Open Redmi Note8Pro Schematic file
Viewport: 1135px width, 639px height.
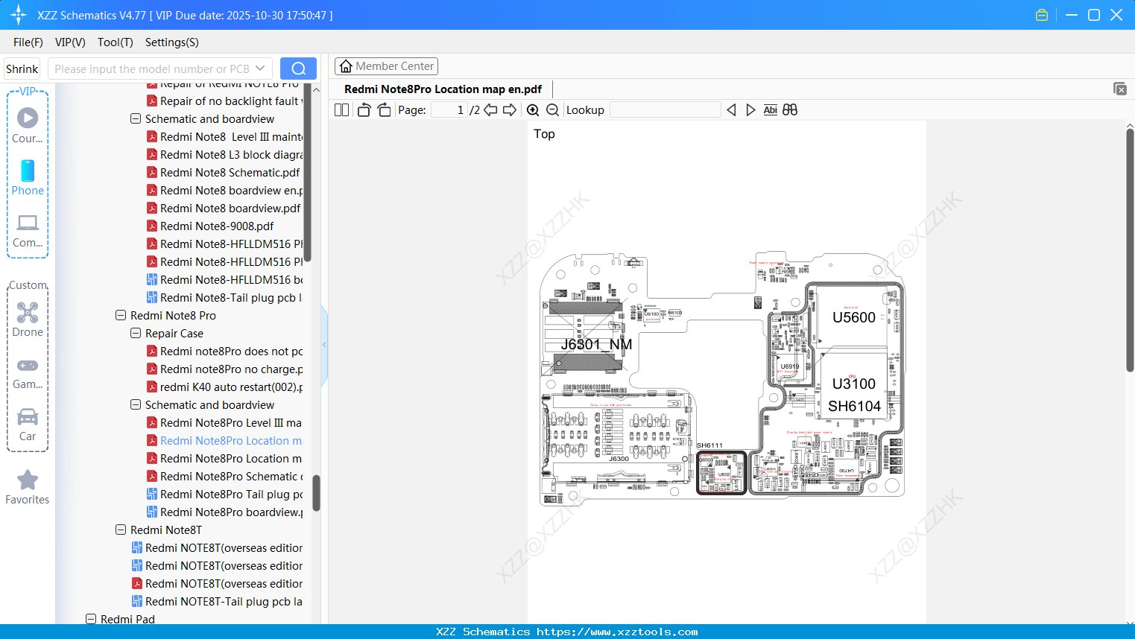[x=224, y=477]
